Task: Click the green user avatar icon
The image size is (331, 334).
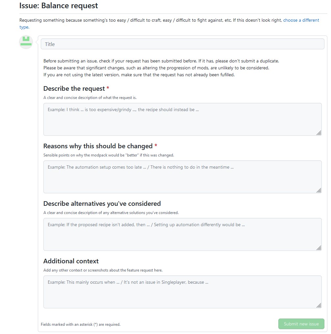Action: tap(26, 42)
